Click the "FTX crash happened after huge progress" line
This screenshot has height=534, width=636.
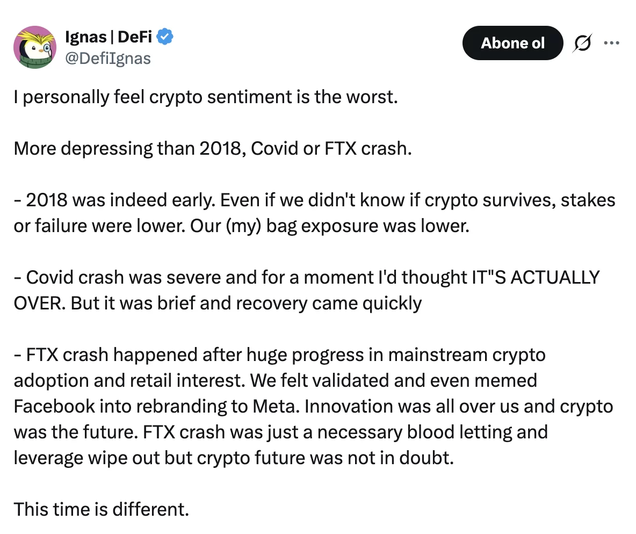click(x=279, y=355)
